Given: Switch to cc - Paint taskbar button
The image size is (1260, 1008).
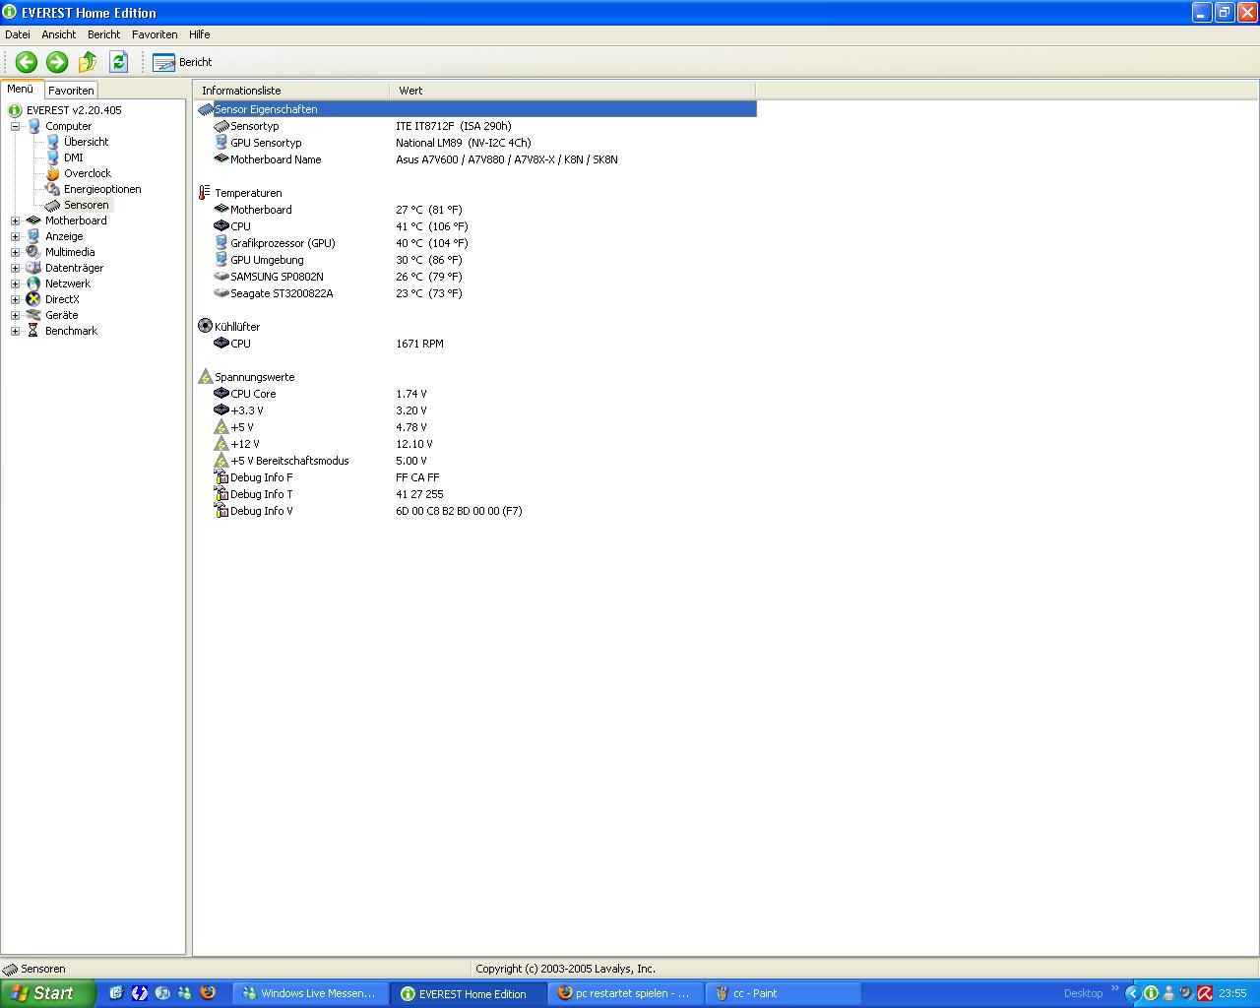Looking at the screenshot, I should [x=784, y=993].
